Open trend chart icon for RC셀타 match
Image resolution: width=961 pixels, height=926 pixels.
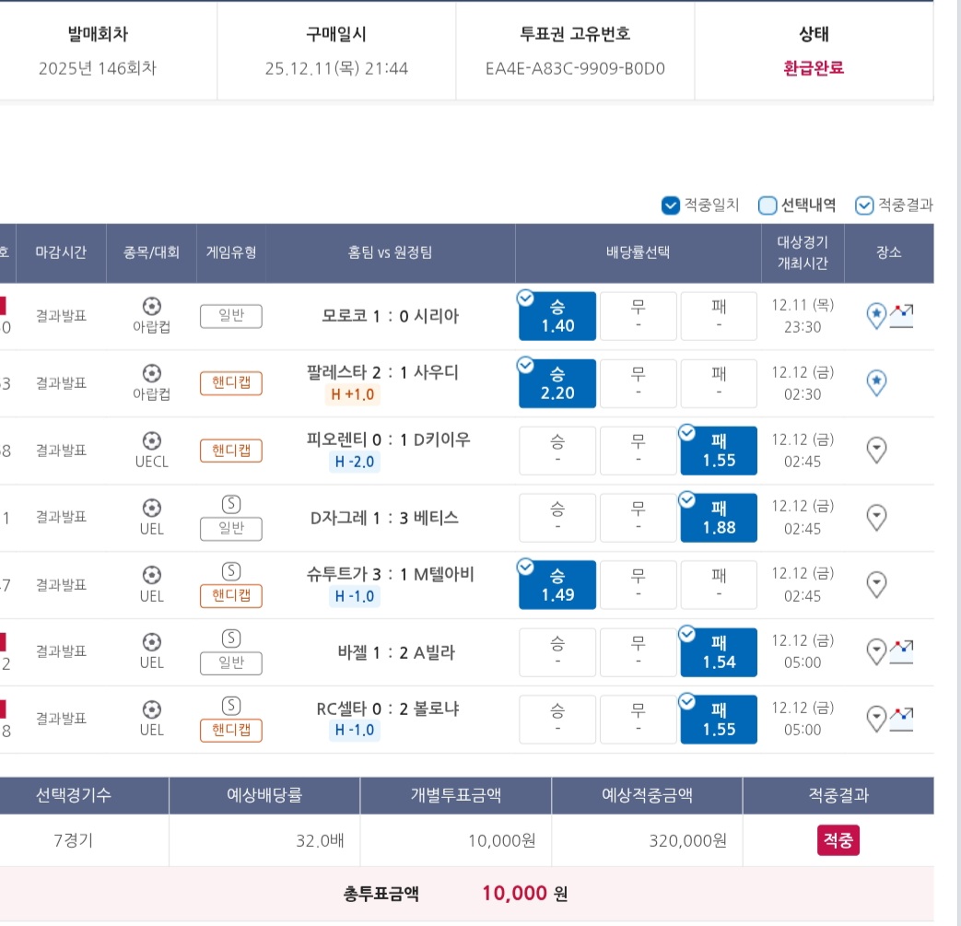point(901,718)
